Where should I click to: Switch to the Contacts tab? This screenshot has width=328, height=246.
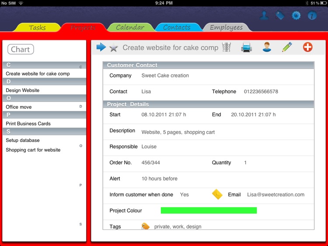pyautogui.click(x=177, y=28)
